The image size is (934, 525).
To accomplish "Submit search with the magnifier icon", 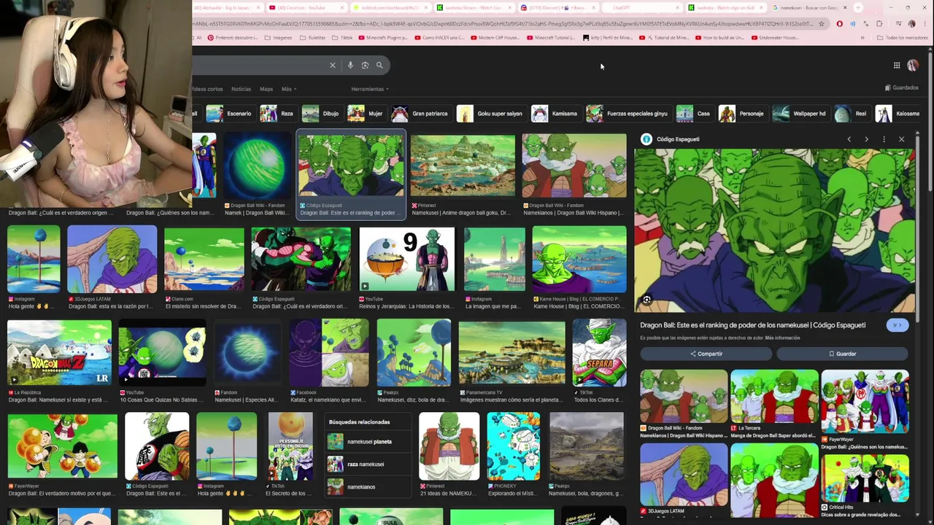I will [379, 65].
